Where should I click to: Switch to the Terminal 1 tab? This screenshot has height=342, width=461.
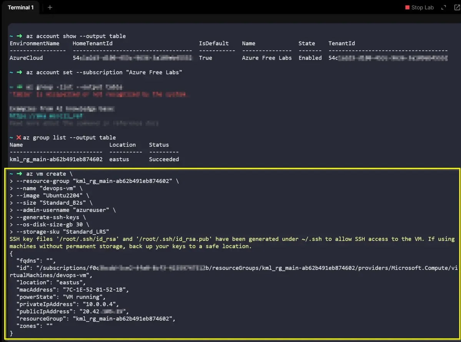point(21,8)
